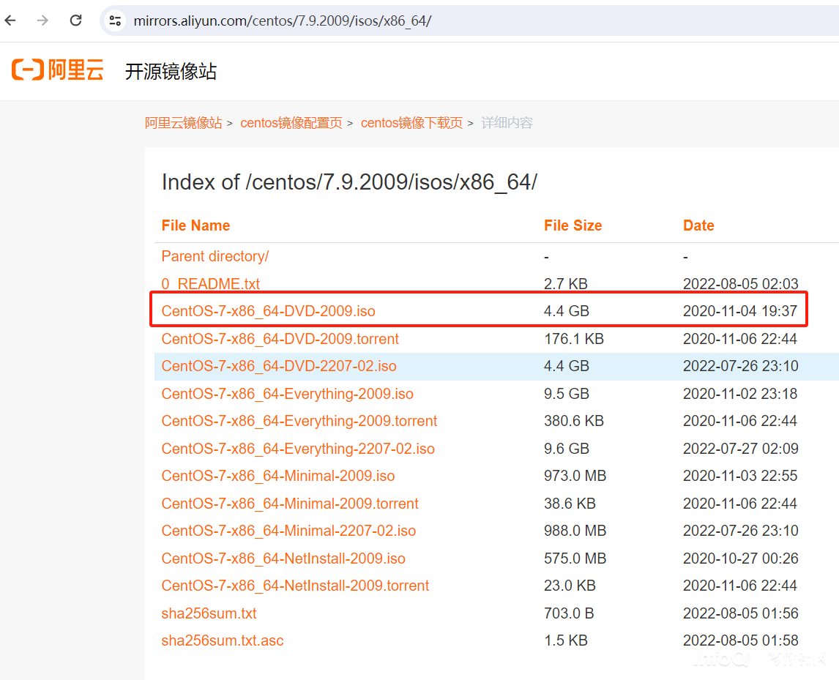Open site information icon in address bar
Viewport: 839px width, 680px height.
pos(115,21)
